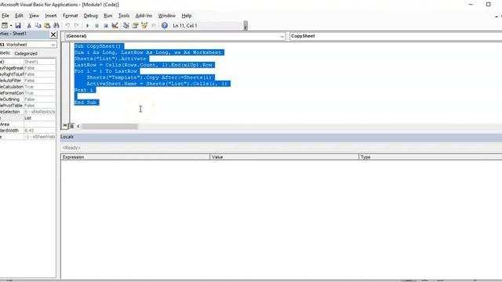Select the List Name property value
Viewport: 502px width, 282px height.
coord(40,118)
